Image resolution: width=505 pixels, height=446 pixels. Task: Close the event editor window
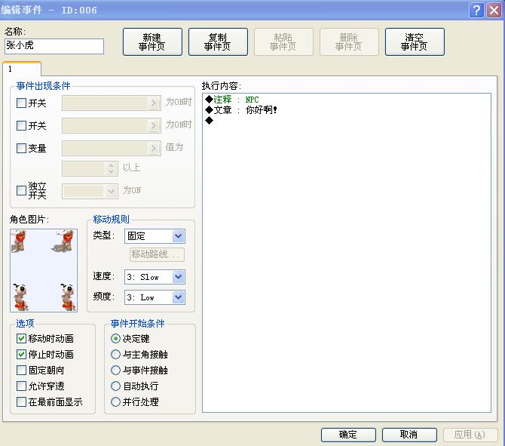(494, 10)
